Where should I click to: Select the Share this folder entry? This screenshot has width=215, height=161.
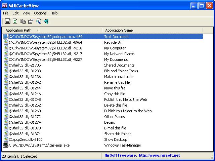coord(117,134)
